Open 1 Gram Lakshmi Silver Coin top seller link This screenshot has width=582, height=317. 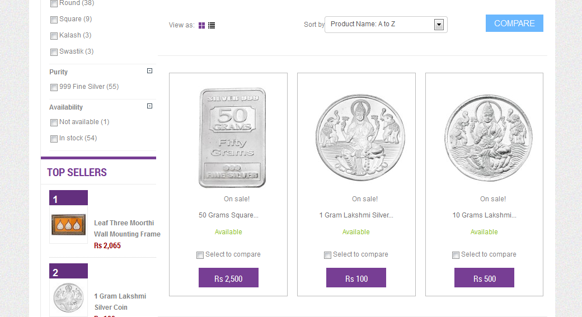point(120,301)
